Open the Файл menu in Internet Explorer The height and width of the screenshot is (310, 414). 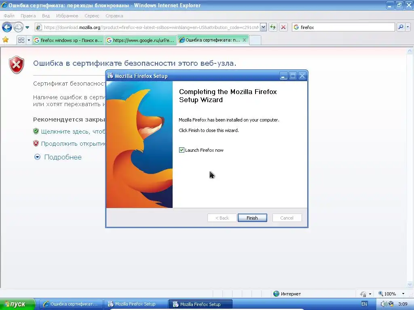pyautogui.click(x=9, y=16)
